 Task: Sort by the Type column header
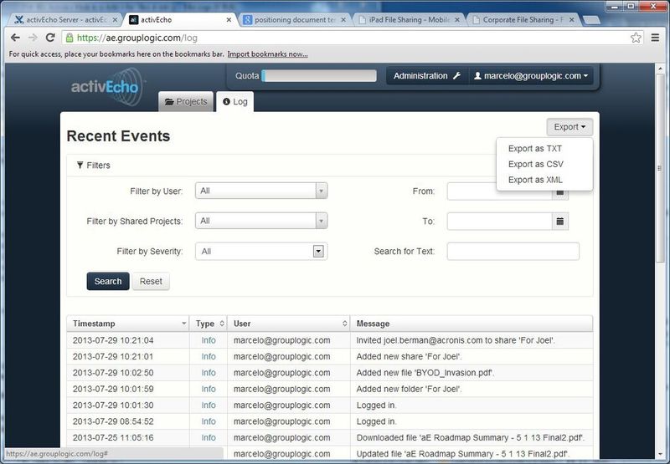(x=209, y=324)
